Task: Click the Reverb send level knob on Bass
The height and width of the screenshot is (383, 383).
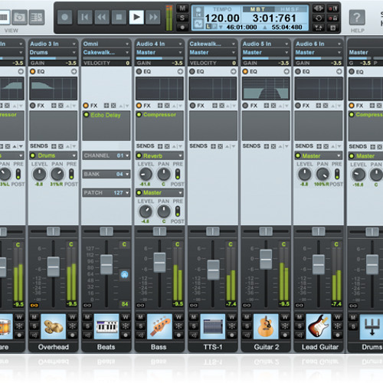Action: 146,174
